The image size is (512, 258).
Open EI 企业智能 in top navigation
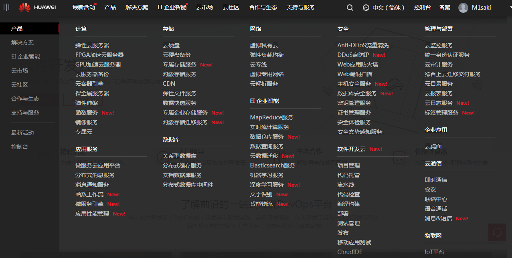click(x=172, y=8)
